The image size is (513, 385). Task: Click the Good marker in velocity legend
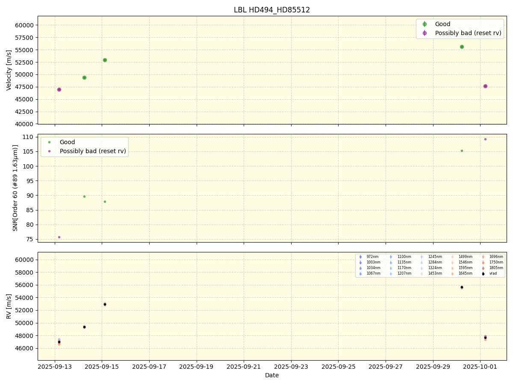pos(425,24)
